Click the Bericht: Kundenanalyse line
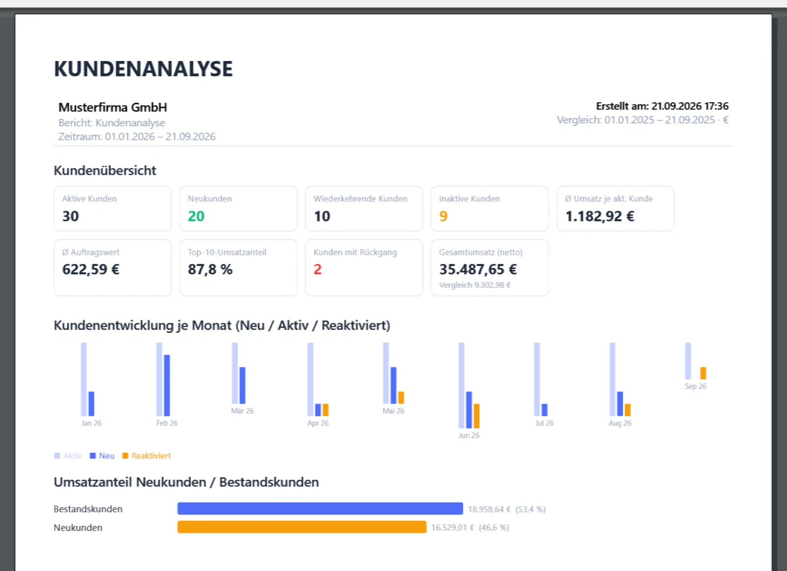 pos(112,123)
